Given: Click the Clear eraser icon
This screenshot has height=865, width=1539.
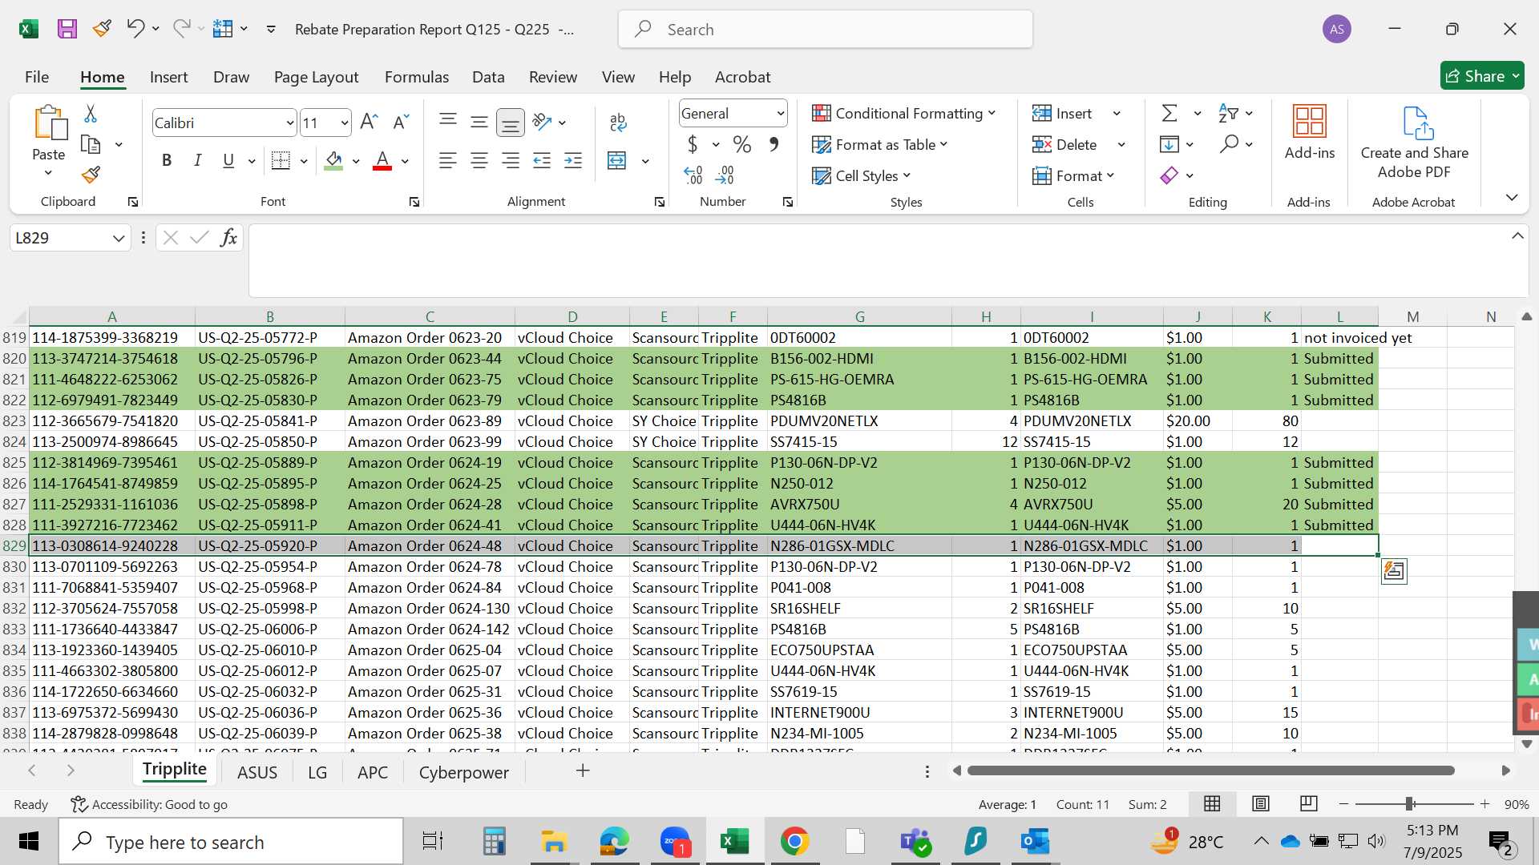Looking at the screenshot, I should [x=1169, y=175].
